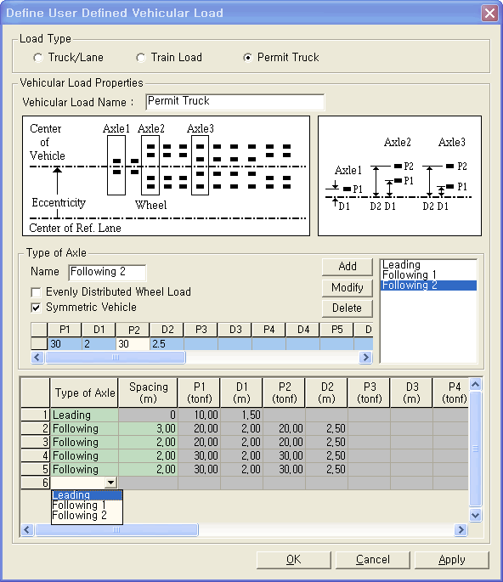503x582 pixels.
Task: Click right arrow of bottom table scrollbar
Action: pos(461,529)
